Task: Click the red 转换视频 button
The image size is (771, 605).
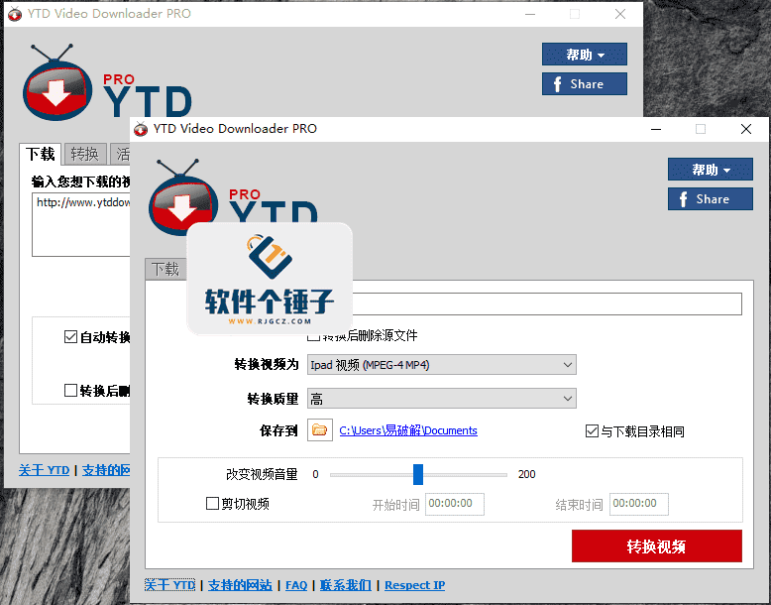Action: 656,545
